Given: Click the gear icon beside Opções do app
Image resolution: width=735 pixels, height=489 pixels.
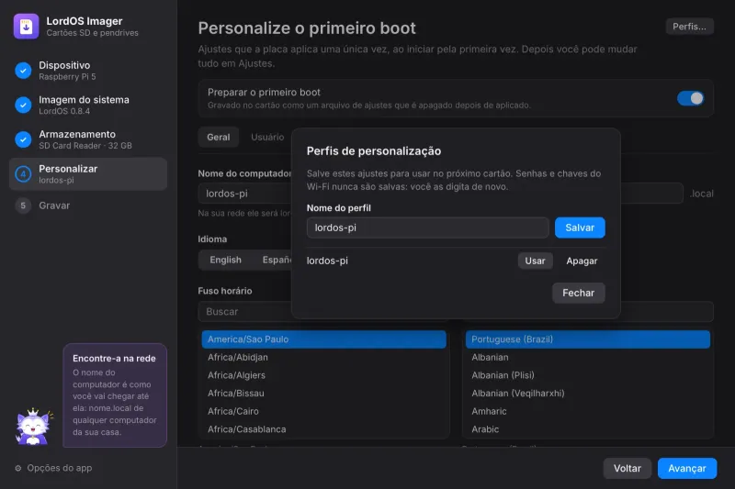Looking at the screenshot, I should point(18,468).
